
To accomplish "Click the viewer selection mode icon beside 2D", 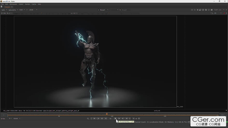I will 212,13.
